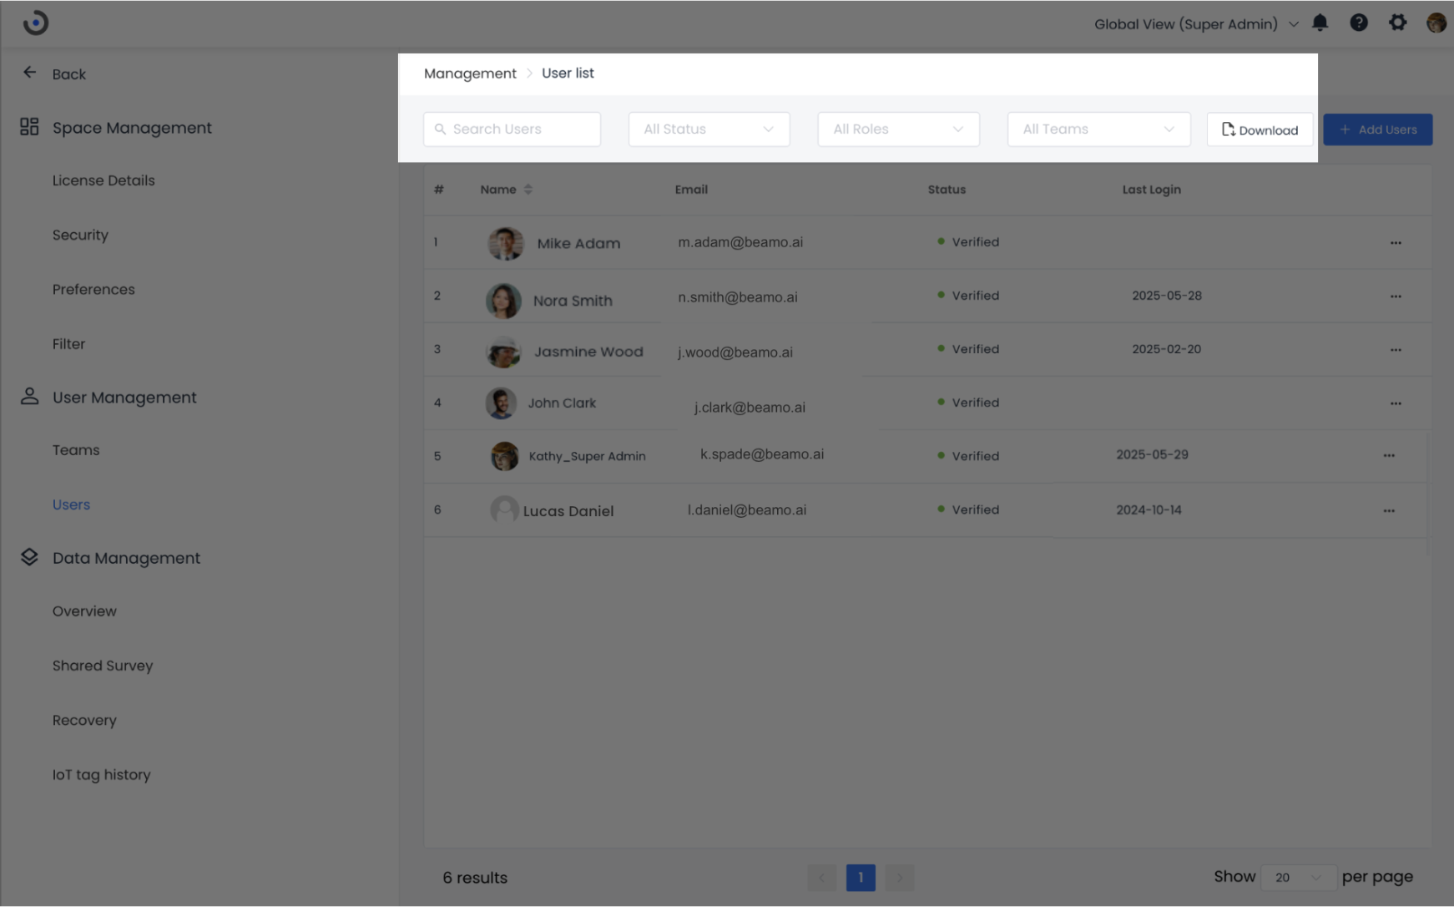Open the profile avatar menu
1454x907 pixels.
pos(1436,23)
